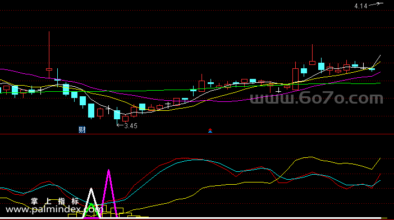Screen dimensions: 394x220
Task: Click the cyan candle at the 3.45 low
Action: click(117, 115)
